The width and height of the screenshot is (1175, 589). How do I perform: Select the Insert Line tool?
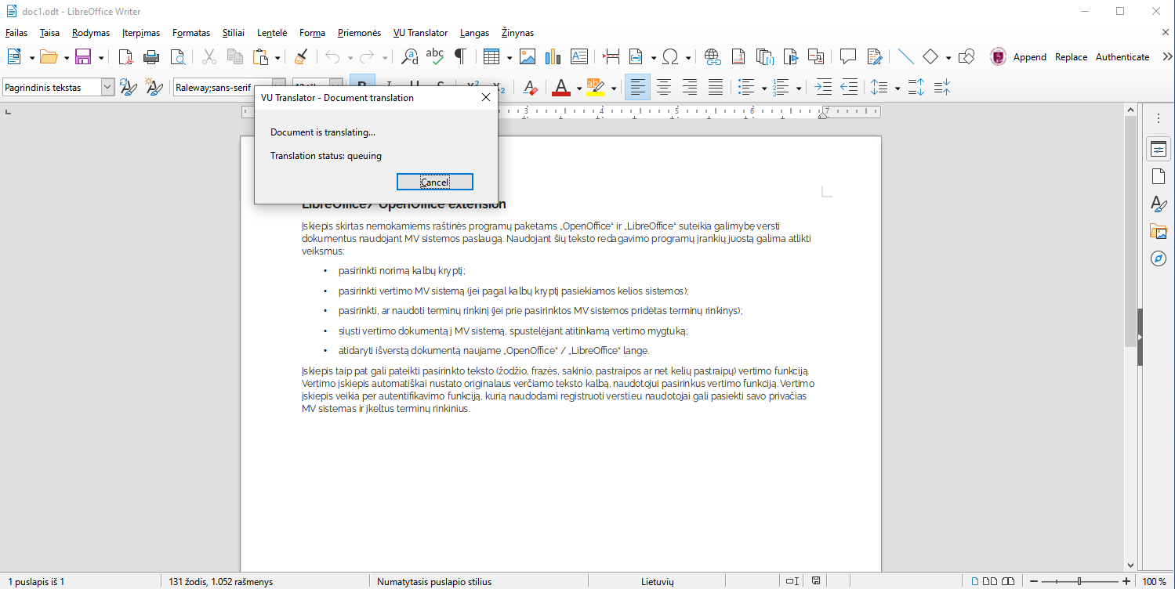click(906, 56)
